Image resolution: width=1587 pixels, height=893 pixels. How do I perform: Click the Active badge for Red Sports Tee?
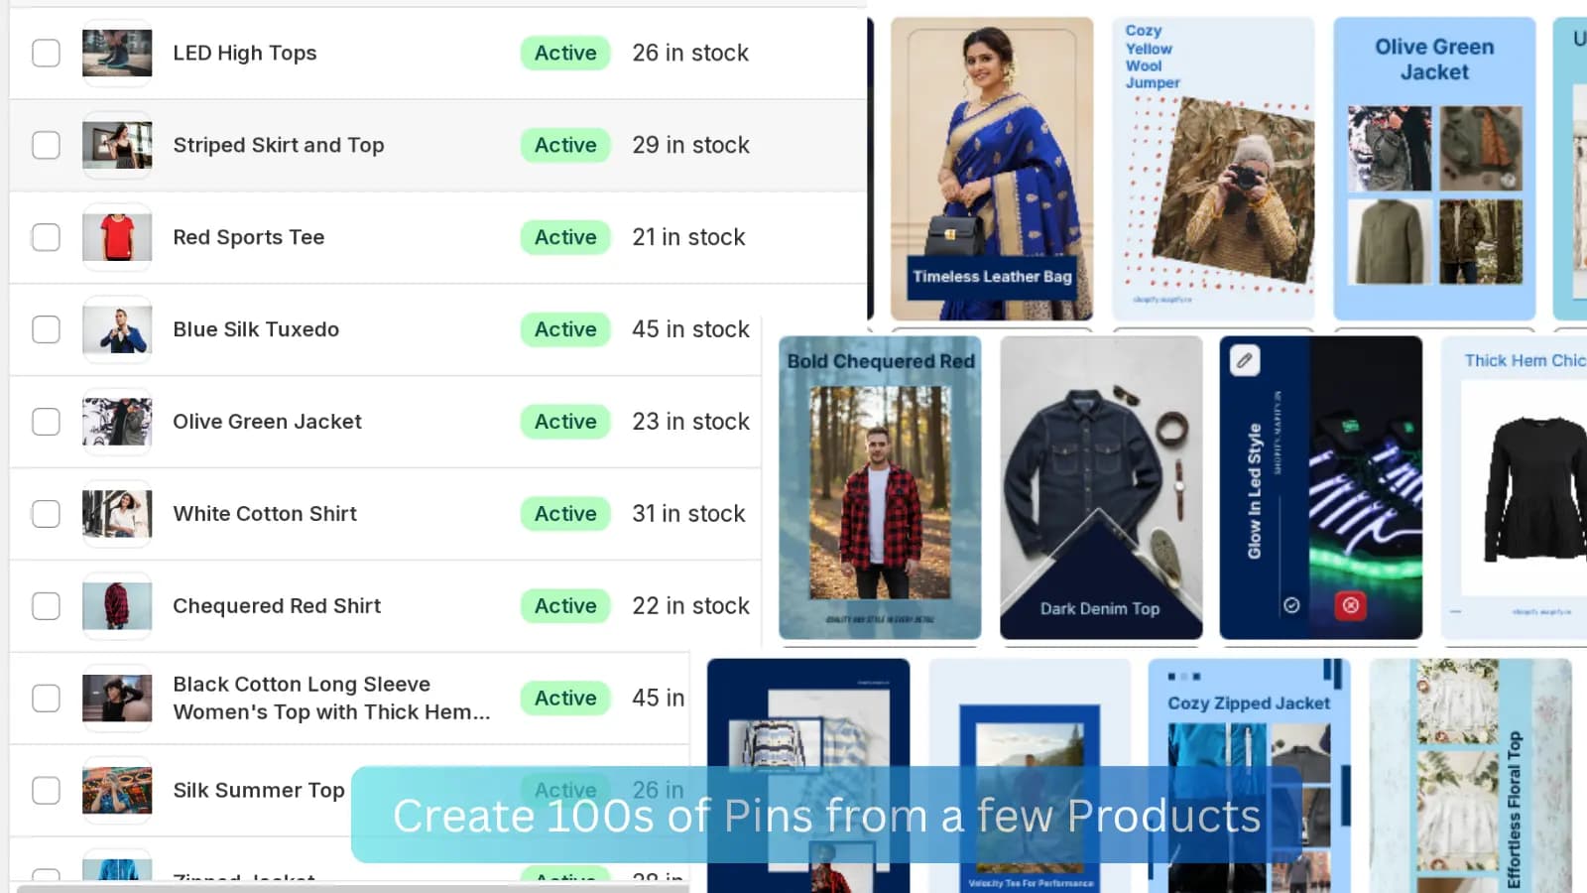565,237
